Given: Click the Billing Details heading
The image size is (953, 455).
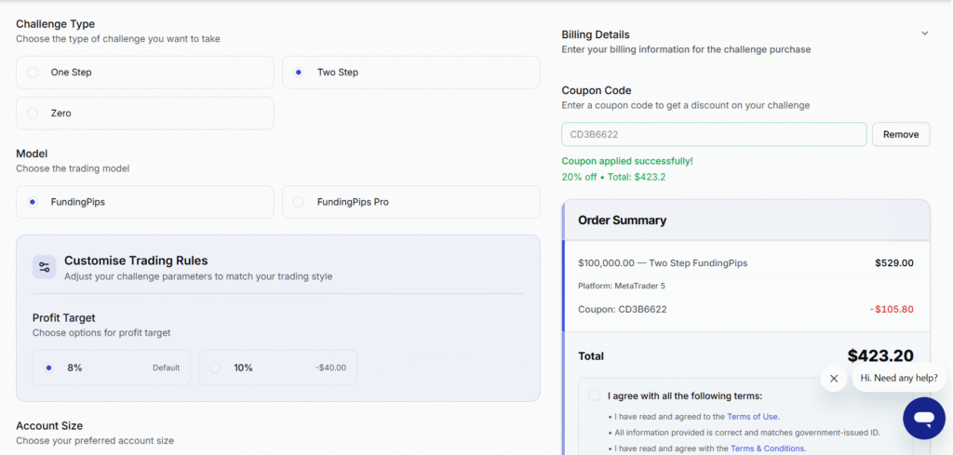Looking at the screenshot, I should pos(596,34).
